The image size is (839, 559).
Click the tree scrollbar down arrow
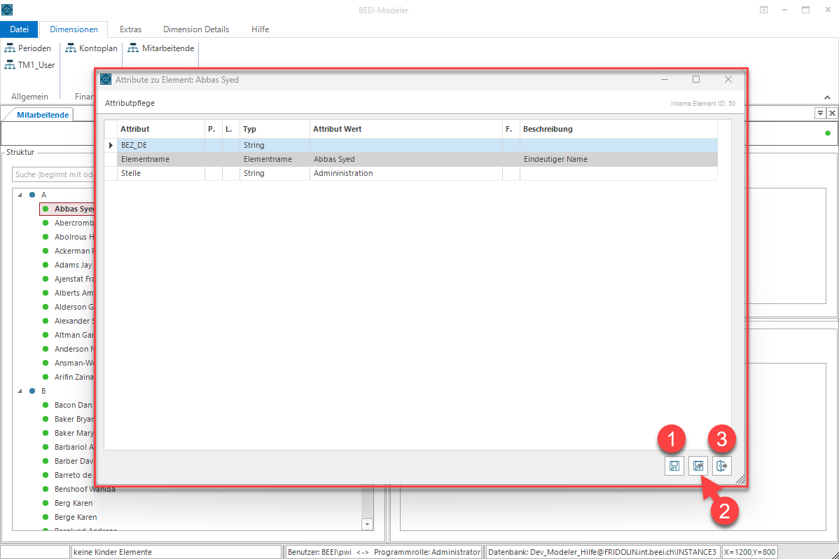point(367,525)
